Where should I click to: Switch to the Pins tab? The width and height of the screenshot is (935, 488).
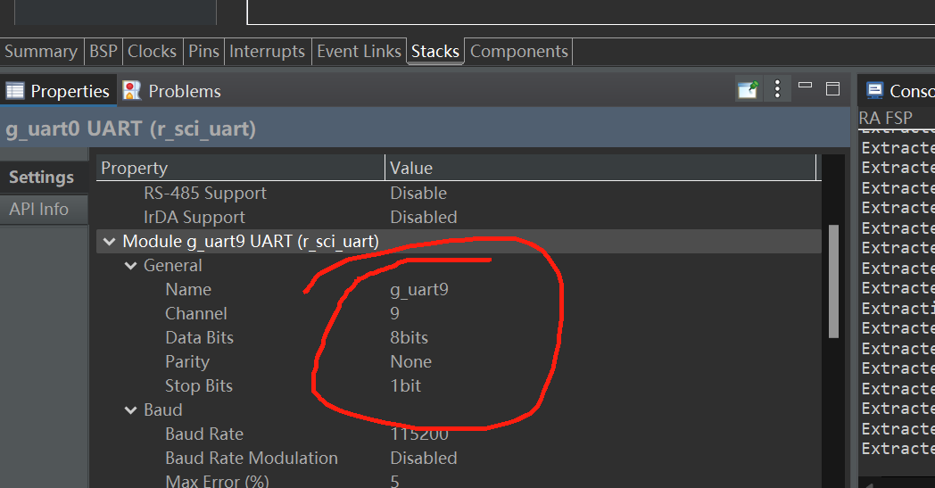204,52
